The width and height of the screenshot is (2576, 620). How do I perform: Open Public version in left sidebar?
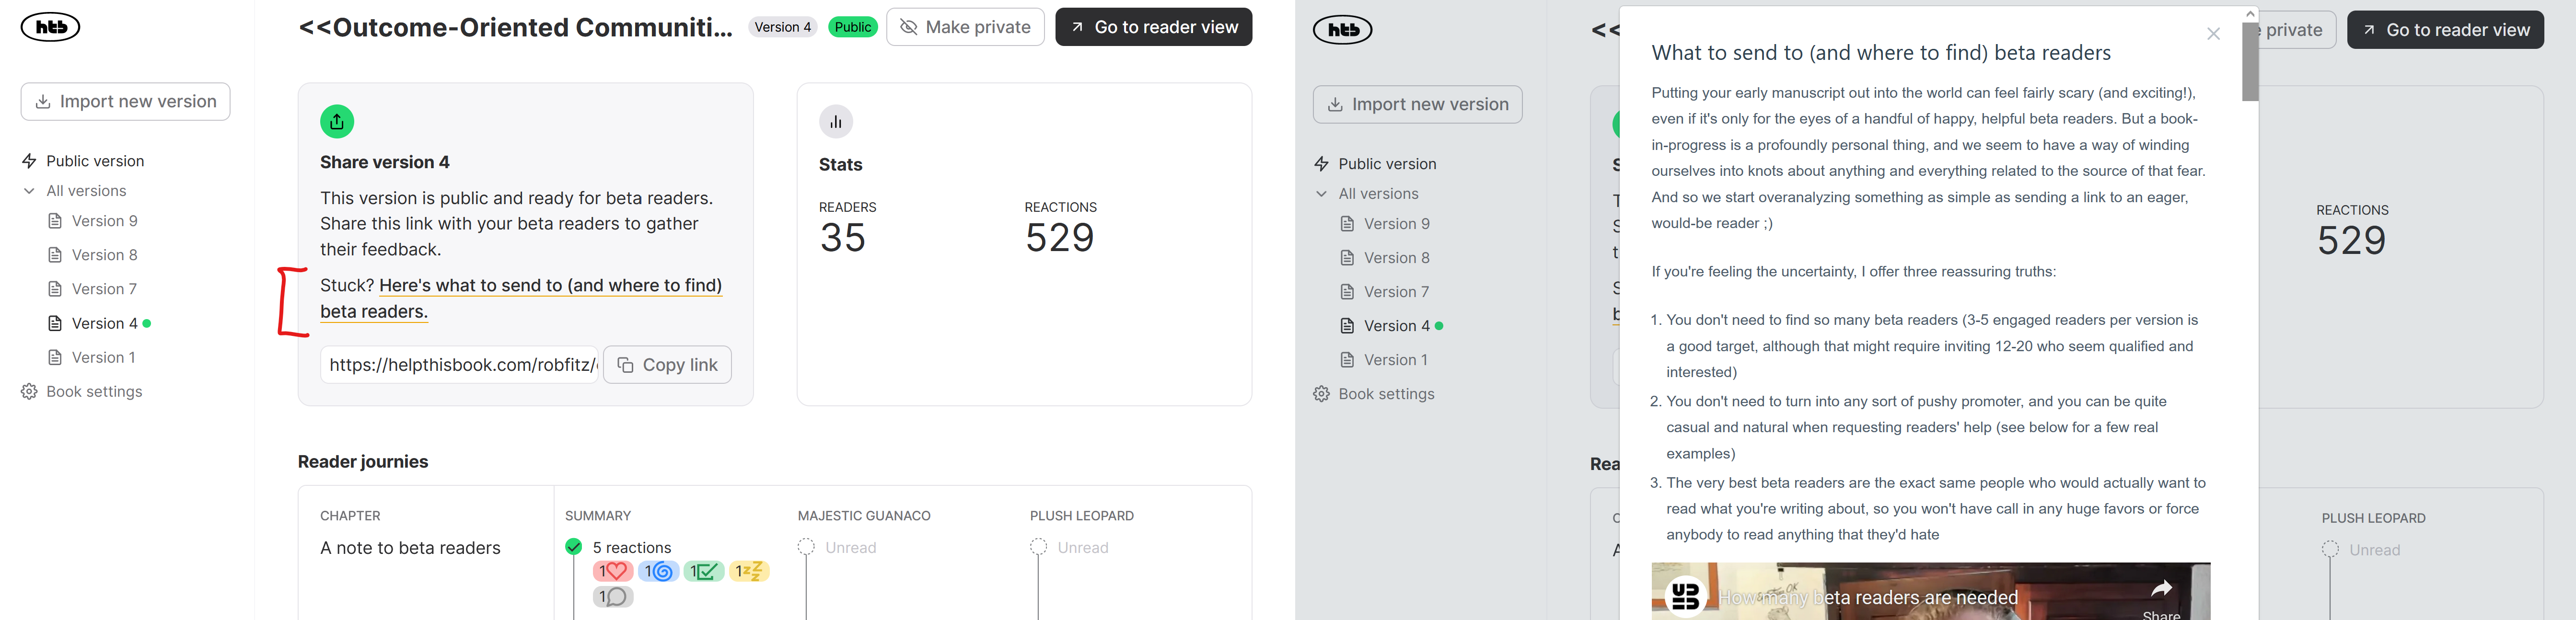(x=95, y=161)
